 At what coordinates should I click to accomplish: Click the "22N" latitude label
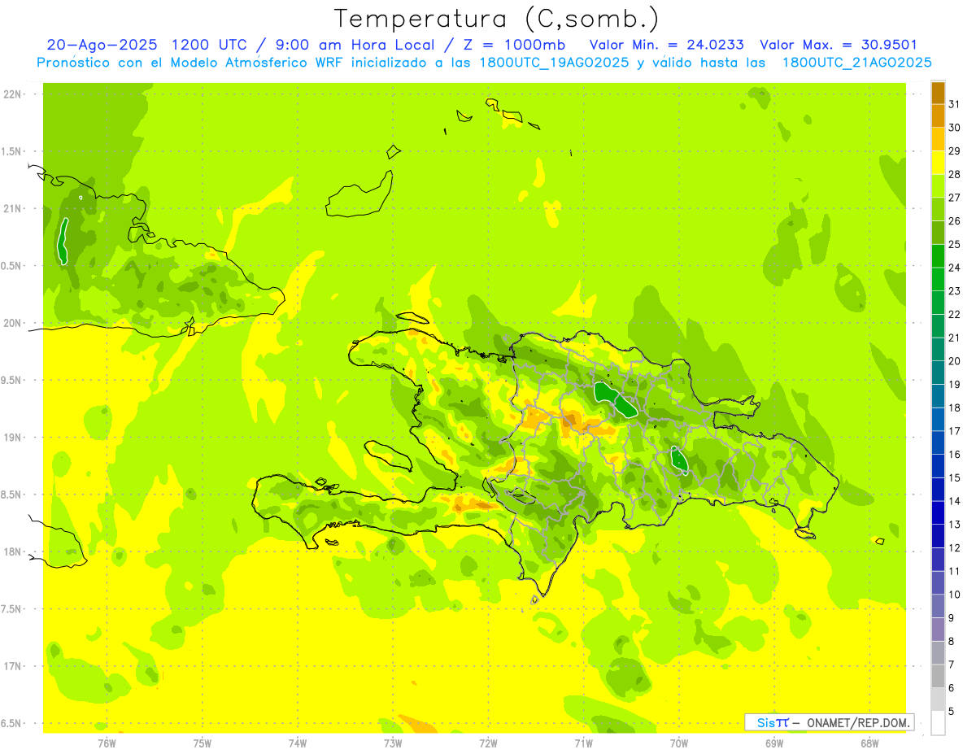point(12,94)
